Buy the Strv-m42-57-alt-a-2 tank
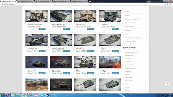173x97 pixels. click(x=42, y=29)
